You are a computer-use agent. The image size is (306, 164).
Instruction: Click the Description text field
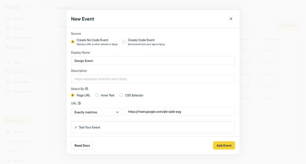[153, 79]
